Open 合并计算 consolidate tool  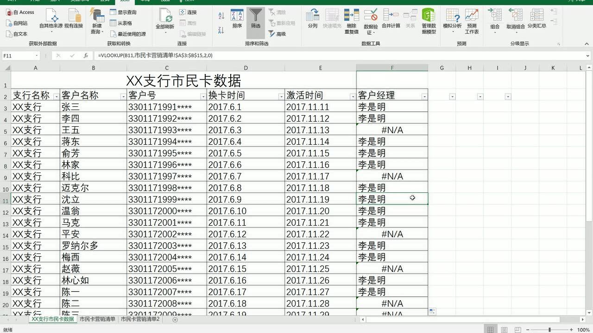pos(391,18)
